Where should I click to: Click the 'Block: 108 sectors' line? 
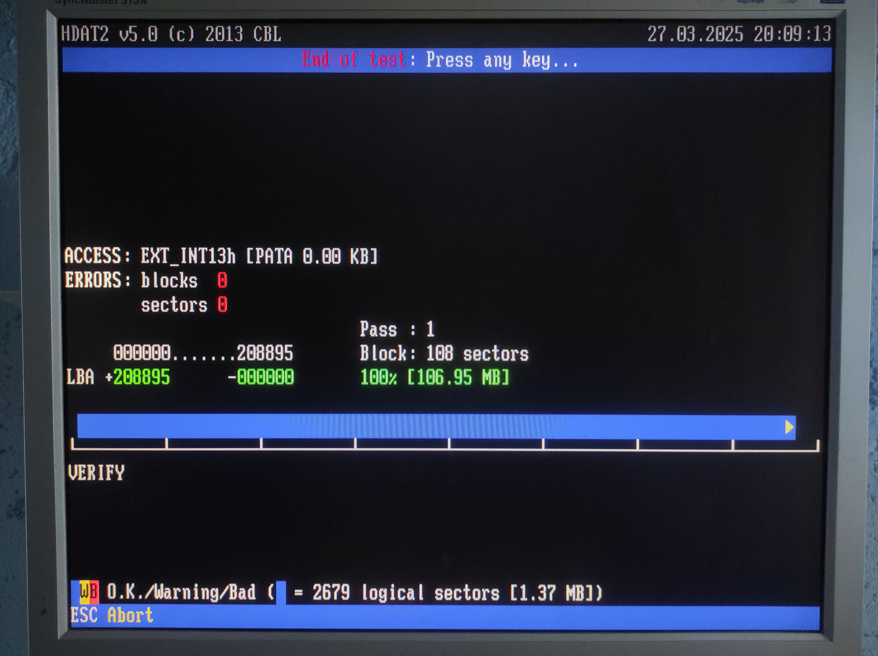coord(444,353)
